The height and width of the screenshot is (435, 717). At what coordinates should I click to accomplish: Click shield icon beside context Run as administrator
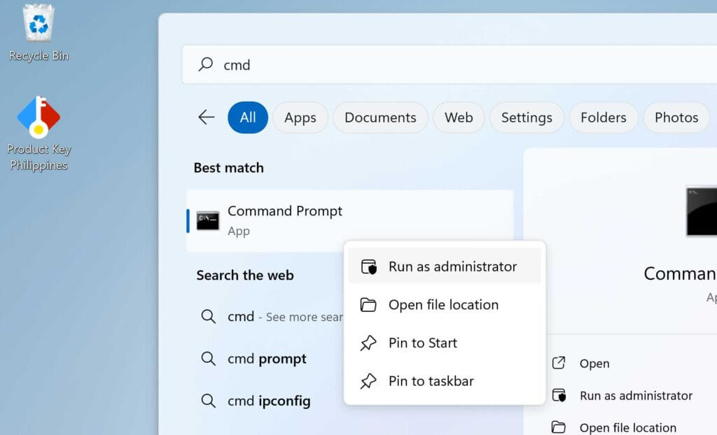pos(368,266)
